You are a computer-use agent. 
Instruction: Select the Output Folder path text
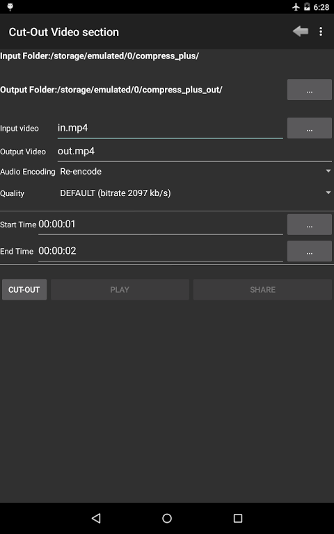tap(111, 90)
